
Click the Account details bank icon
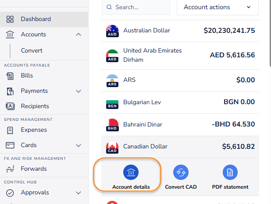click(131, 172)
